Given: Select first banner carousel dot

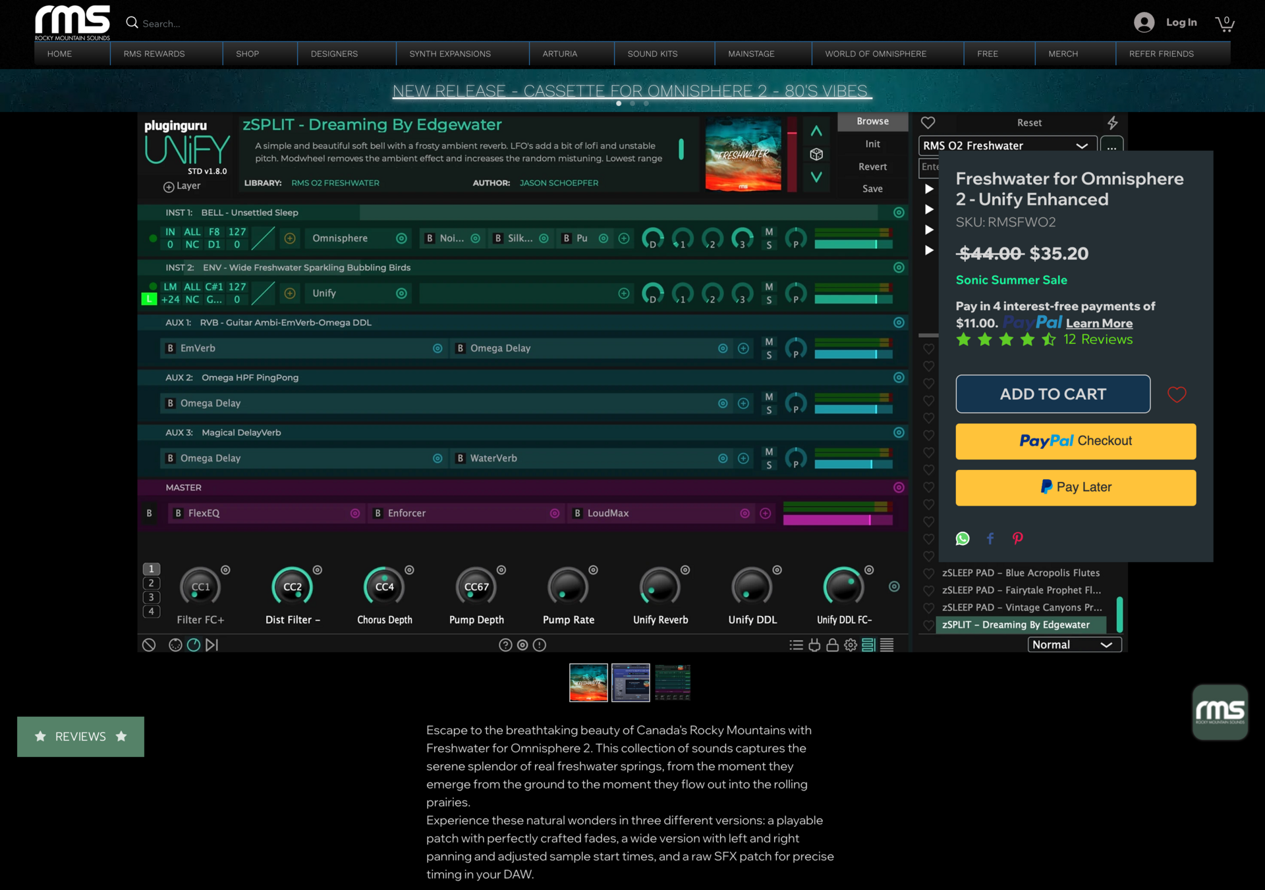Looking at the screenshot, I should click(x=619, y=103).
